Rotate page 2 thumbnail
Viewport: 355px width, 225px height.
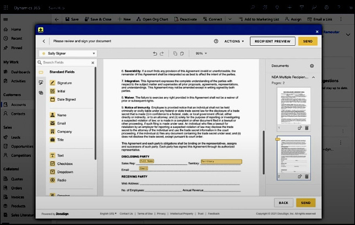click(x=300, y=176)
